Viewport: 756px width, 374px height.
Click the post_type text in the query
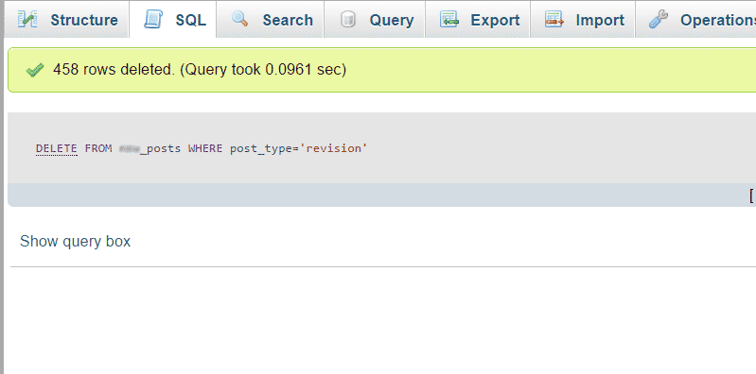[261, 148]
